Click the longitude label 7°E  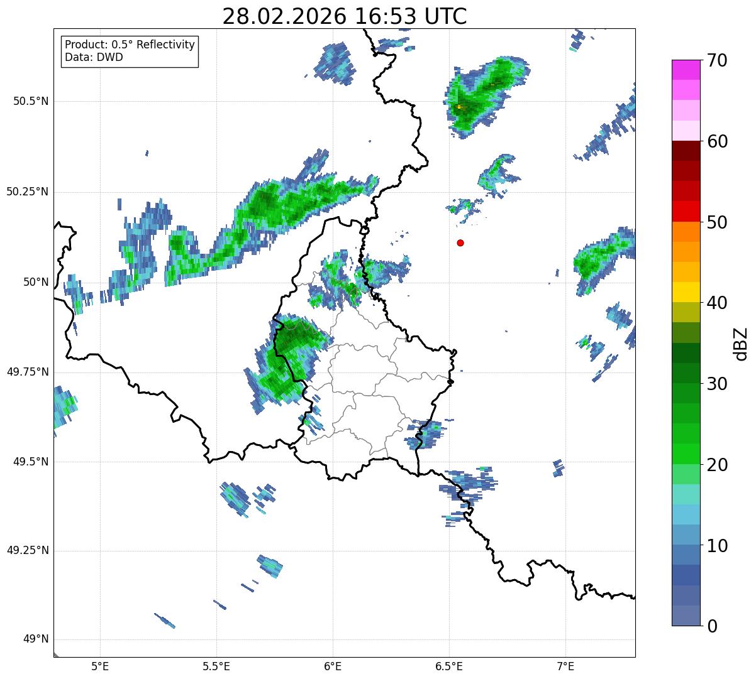565,666
